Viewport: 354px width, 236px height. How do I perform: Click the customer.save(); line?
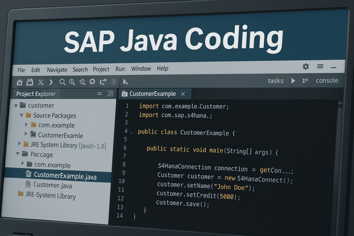pos(183,203)
